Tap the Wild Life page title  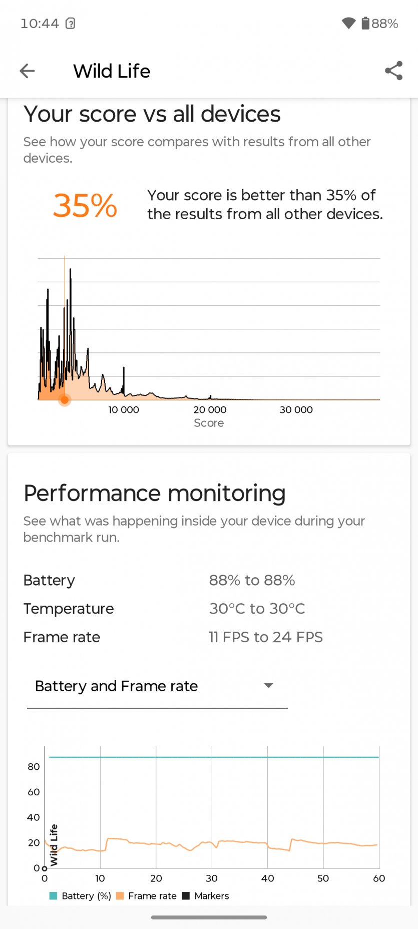click(x=112, y=71)
